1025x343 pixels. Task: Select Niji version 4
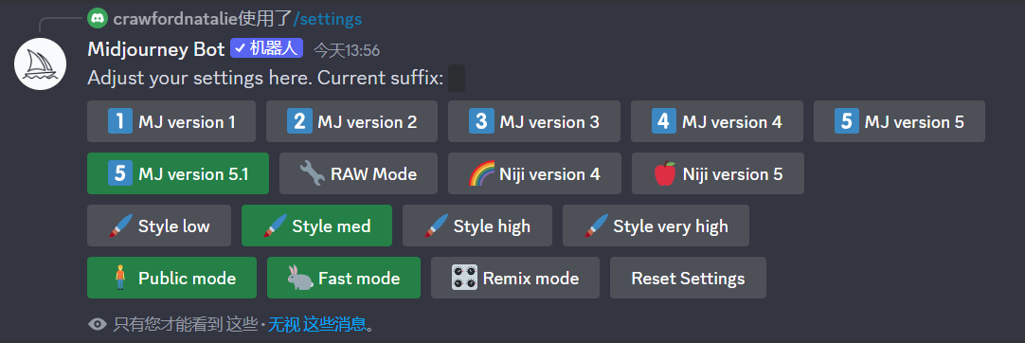[x=534, y=173]
